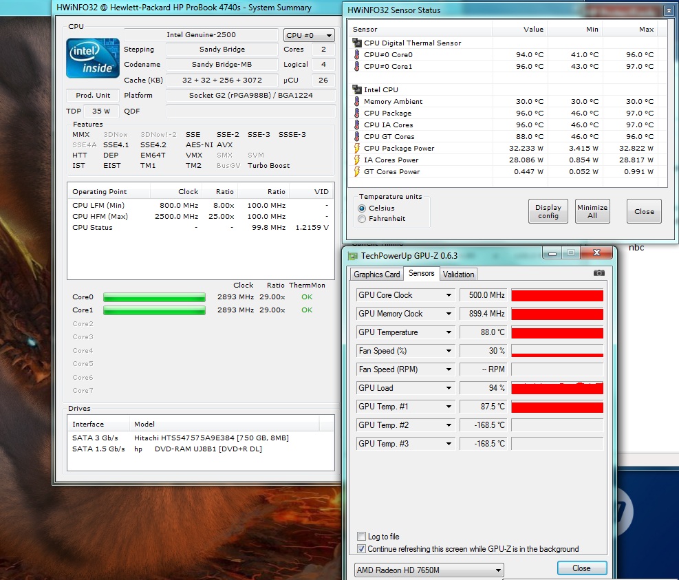Select the CPU Status operating point row
The image size is (679, 580).
coord(200,228)
